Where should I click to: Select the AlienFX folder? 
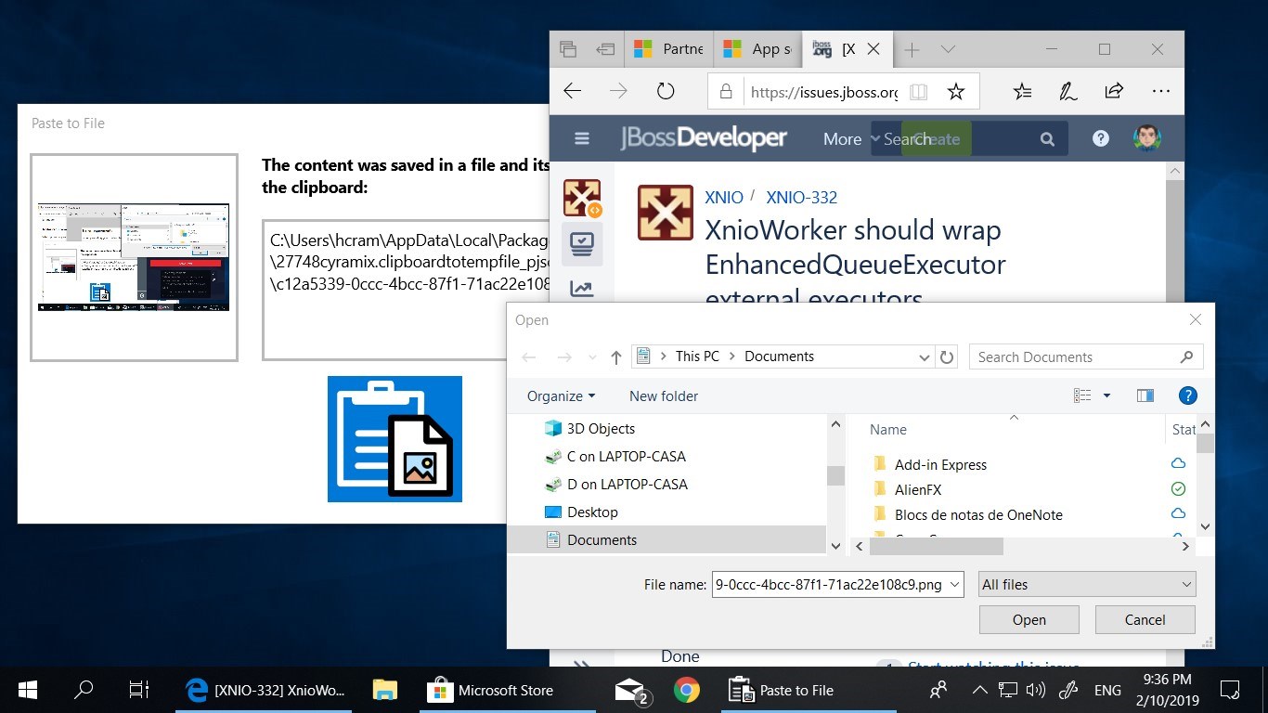(918, 489)
